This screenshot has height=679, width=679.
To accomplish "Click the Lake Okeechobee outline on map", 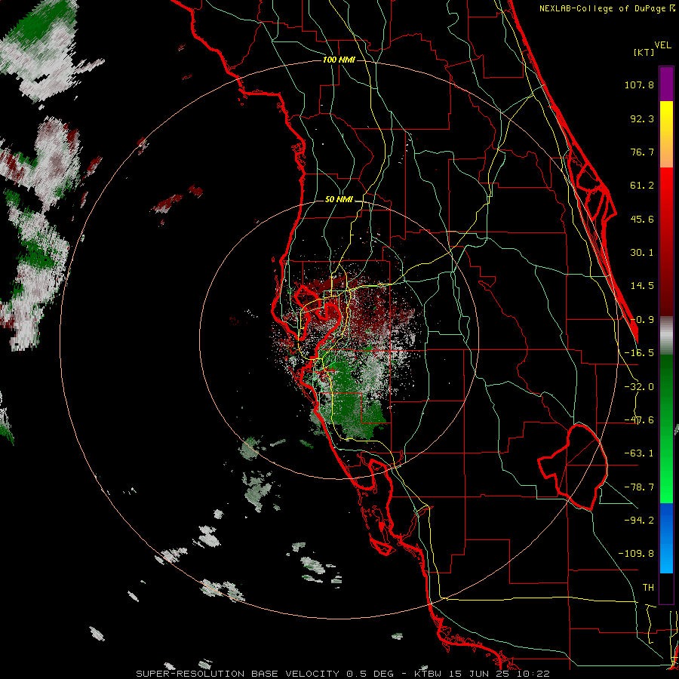I will 573,467.
